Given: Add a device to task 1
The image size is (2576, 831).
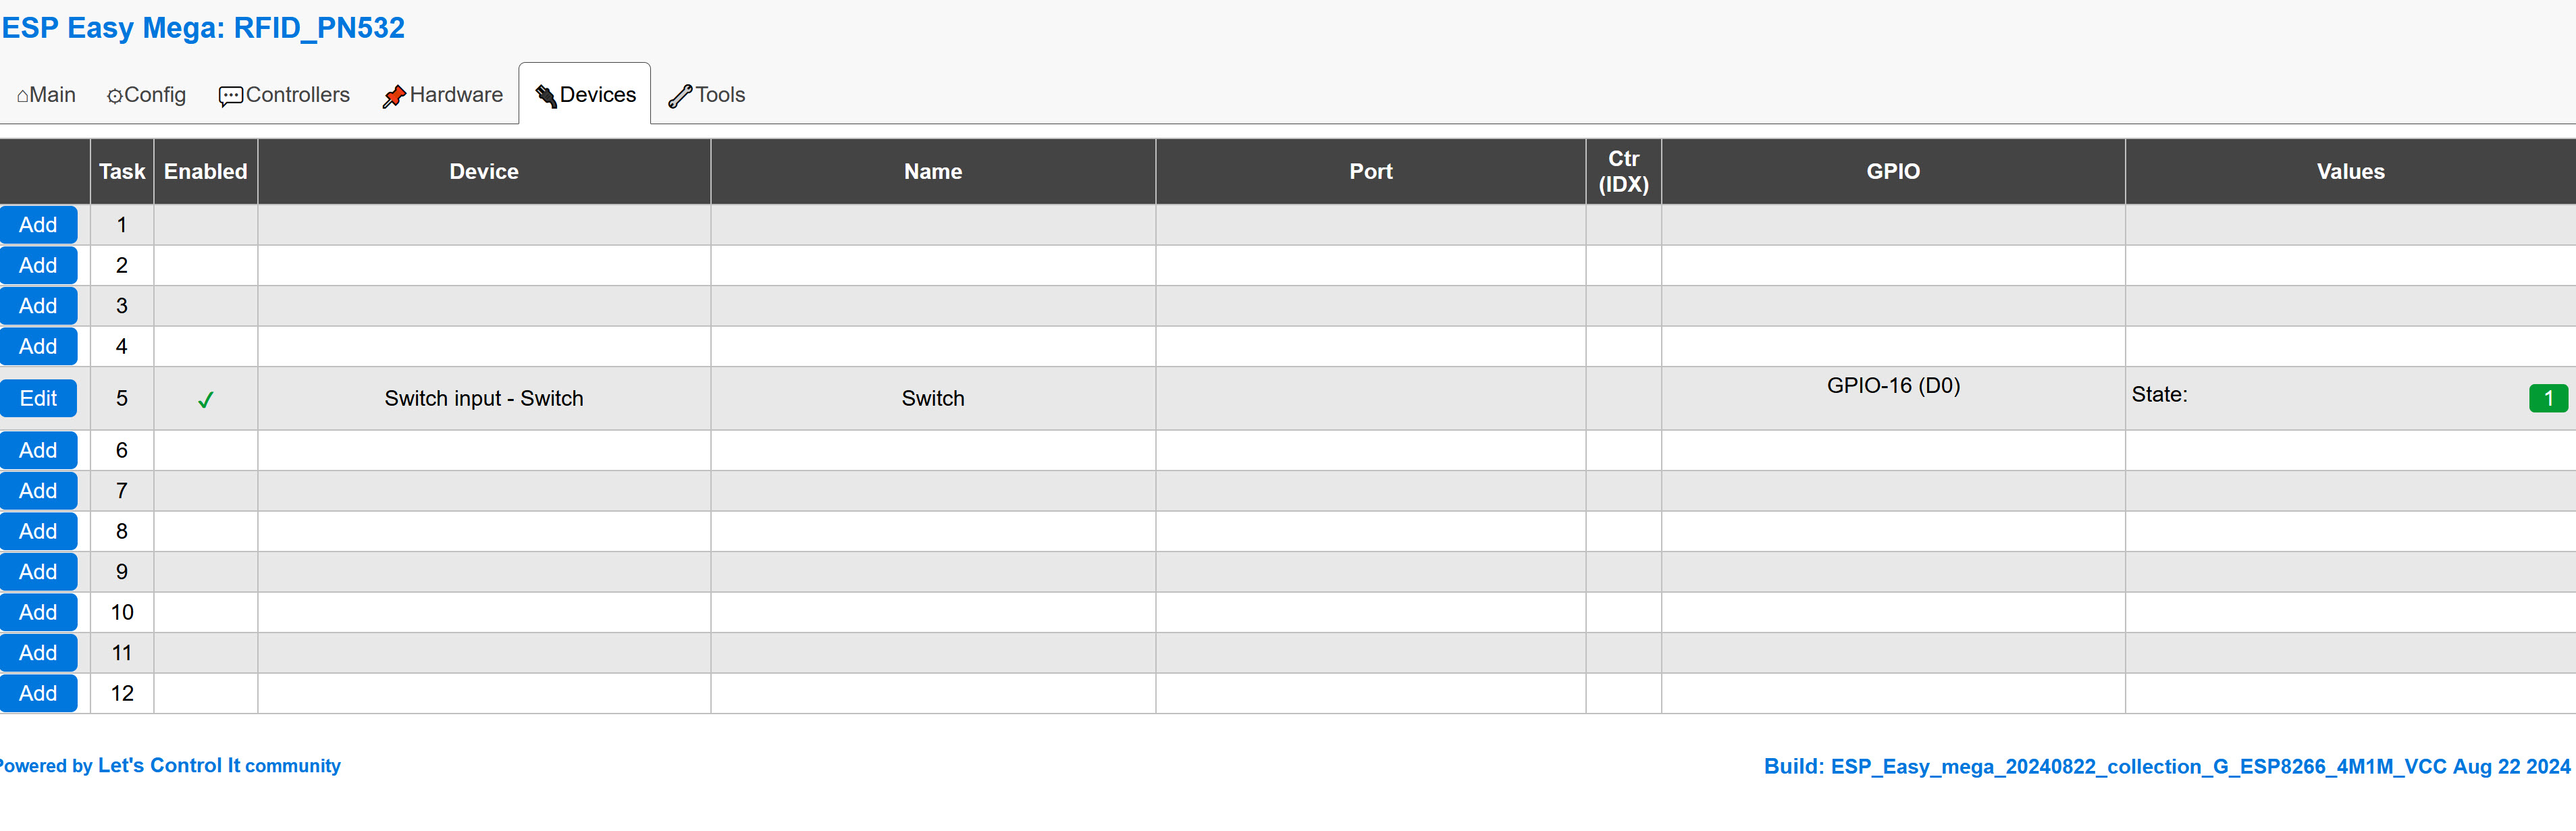Looking at the screenshot, I should [38, 225].
